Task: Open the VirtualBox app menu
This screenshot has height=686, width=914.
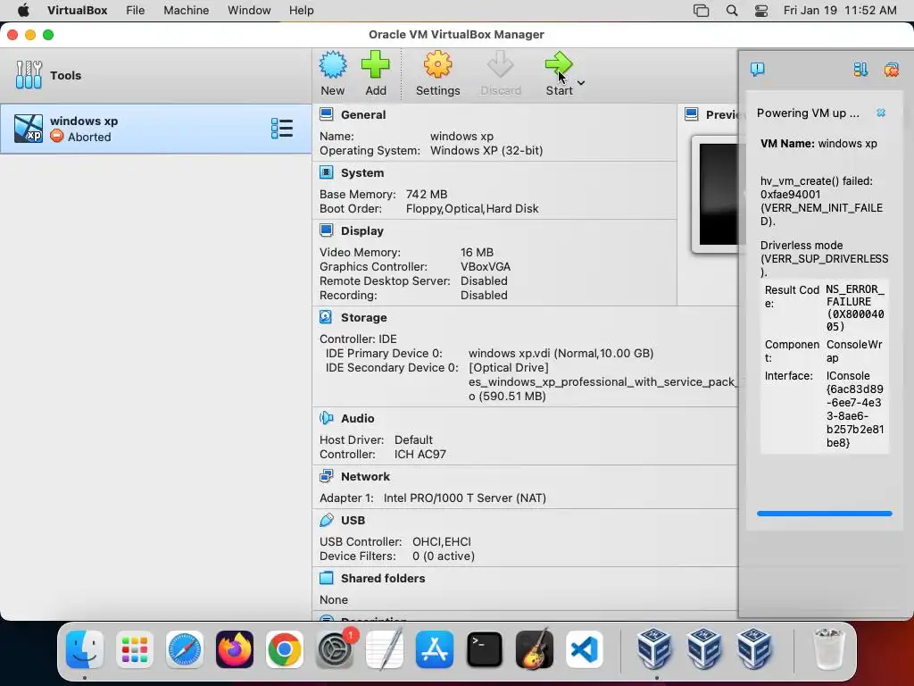Action: tap(77, 11)
